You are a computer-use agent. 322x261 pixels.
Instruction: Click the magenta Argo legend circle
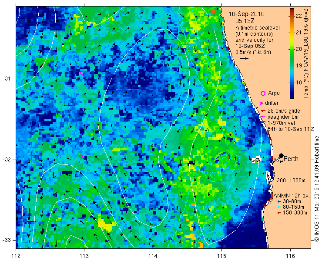263,94
